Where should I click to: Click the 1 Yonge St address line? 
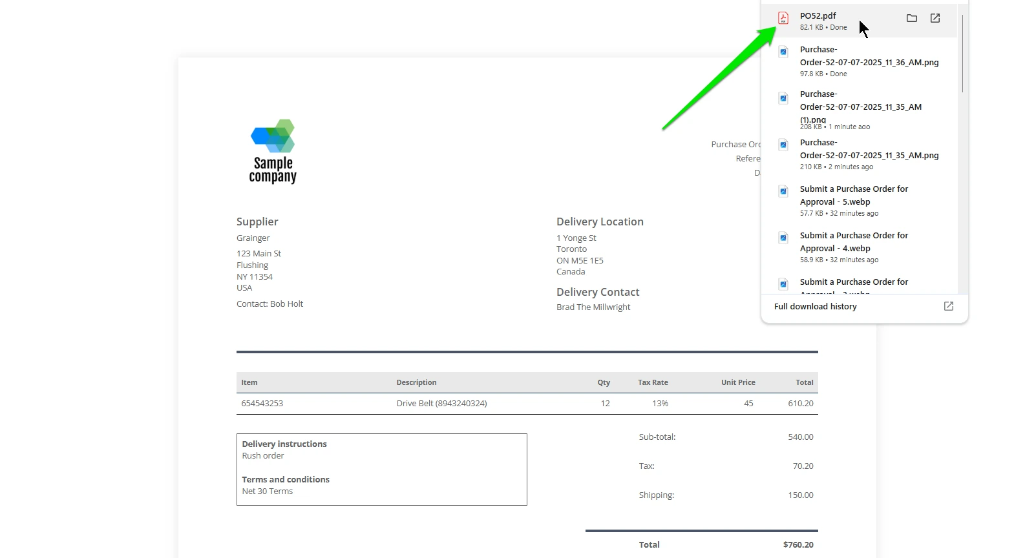[x=576, y=238]
